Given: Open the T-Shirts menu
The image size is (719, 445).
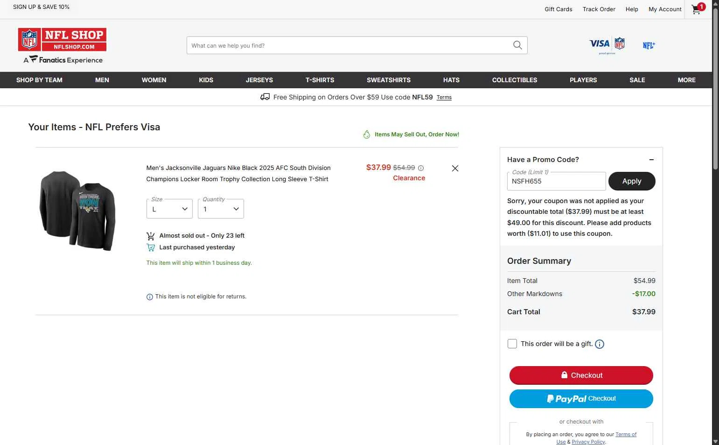Looking at the screenshot, I should point(320,80).
